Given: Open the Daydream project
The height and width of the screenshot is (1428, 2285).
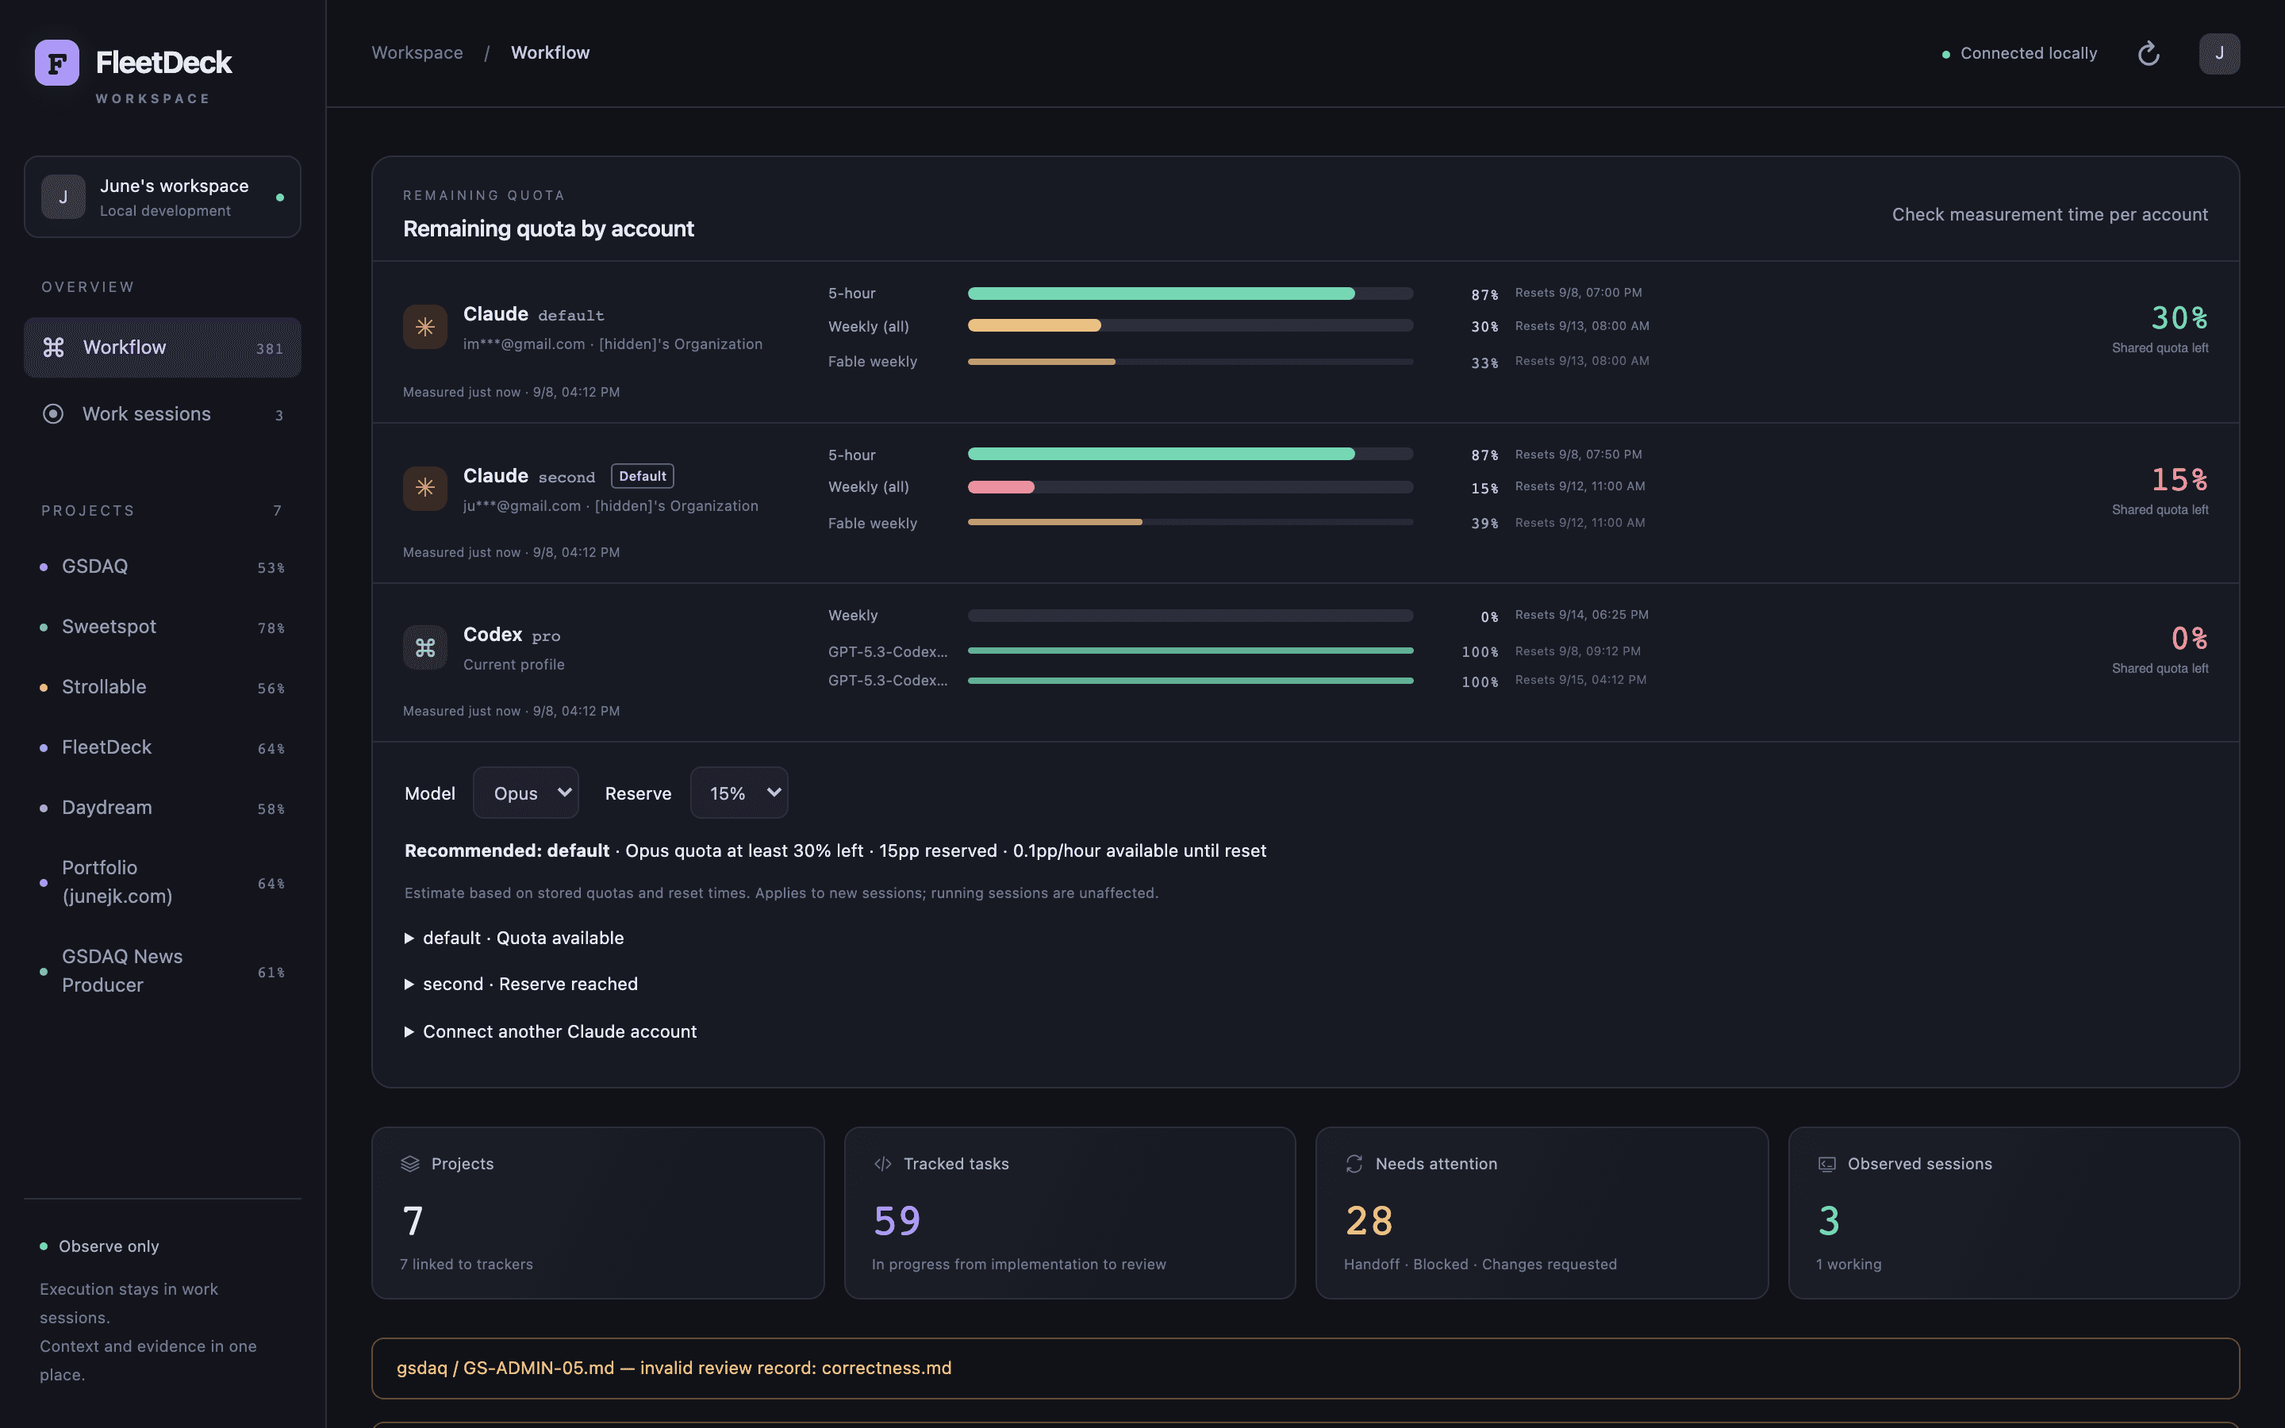Looking at the screenshot, I should (x=163, y=808).
